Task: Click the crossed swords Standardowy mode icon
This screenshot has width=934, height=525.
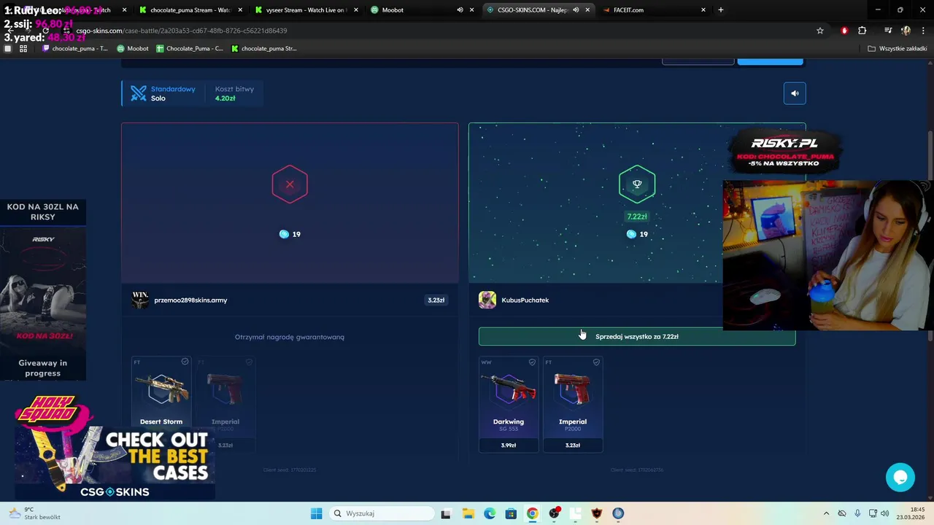Action: coord(139,93)
